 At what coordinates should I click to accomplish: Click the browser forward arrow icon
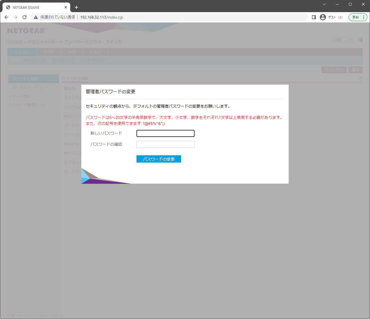click(x=15, y=17)
